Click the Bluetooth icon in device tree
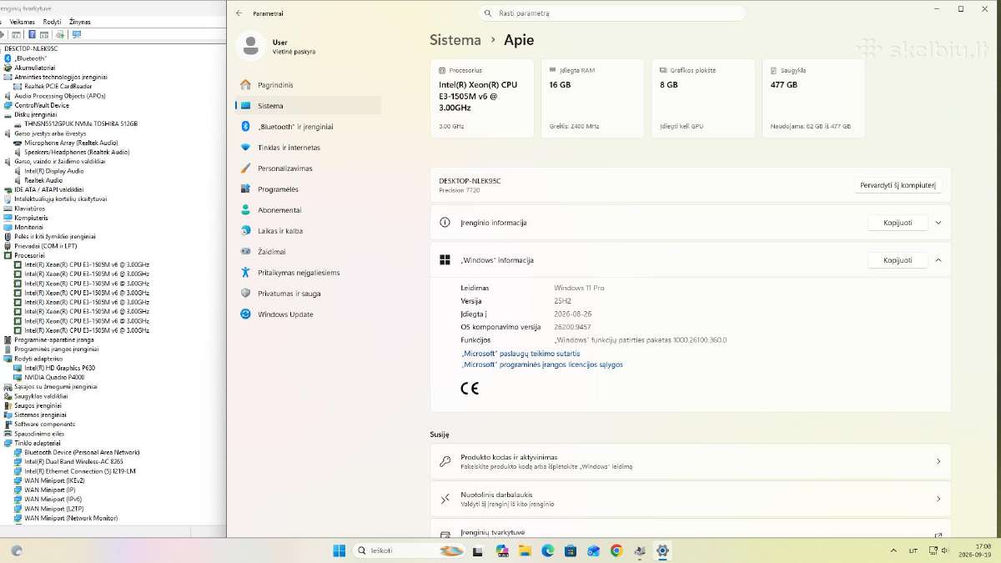The image size is (1001, 563). pyautogui.click(x=8, y=58)
